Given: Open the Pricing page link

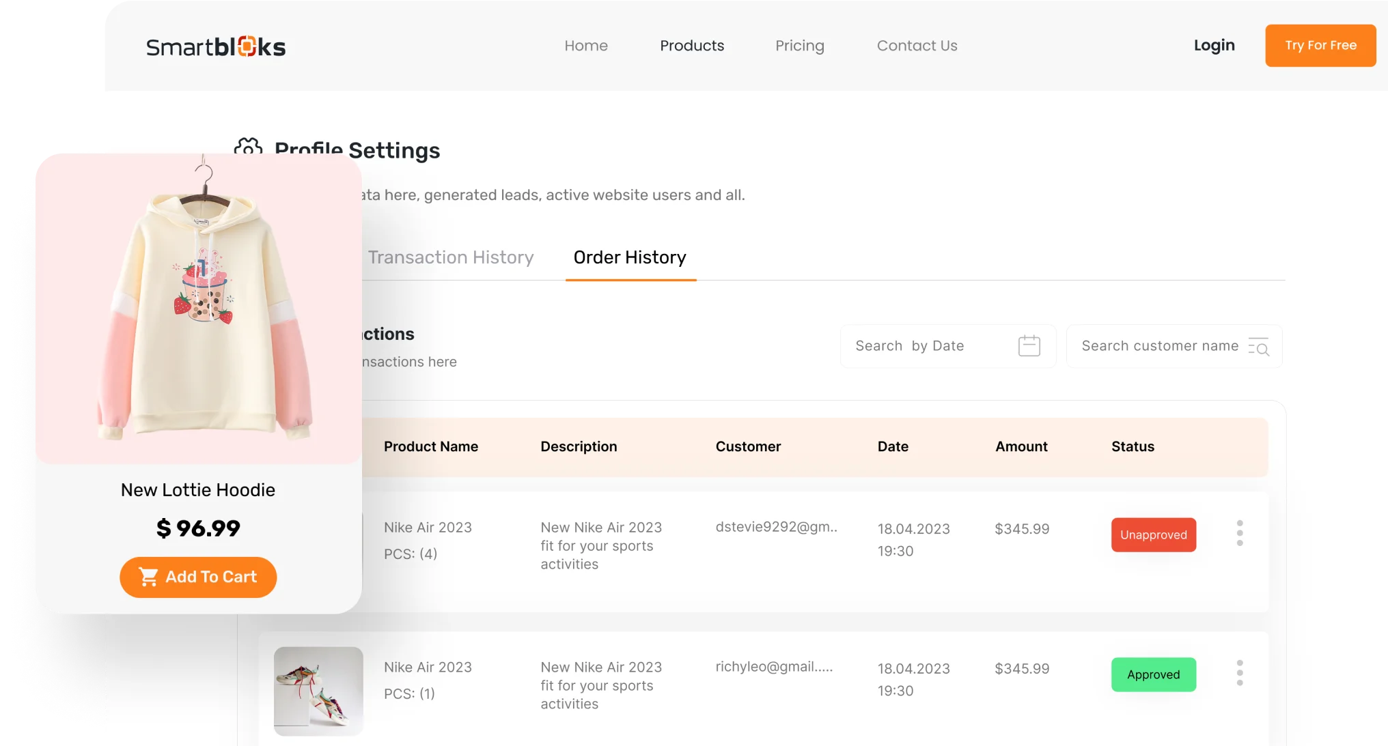Looking at the screenshot, I should 800,46.
